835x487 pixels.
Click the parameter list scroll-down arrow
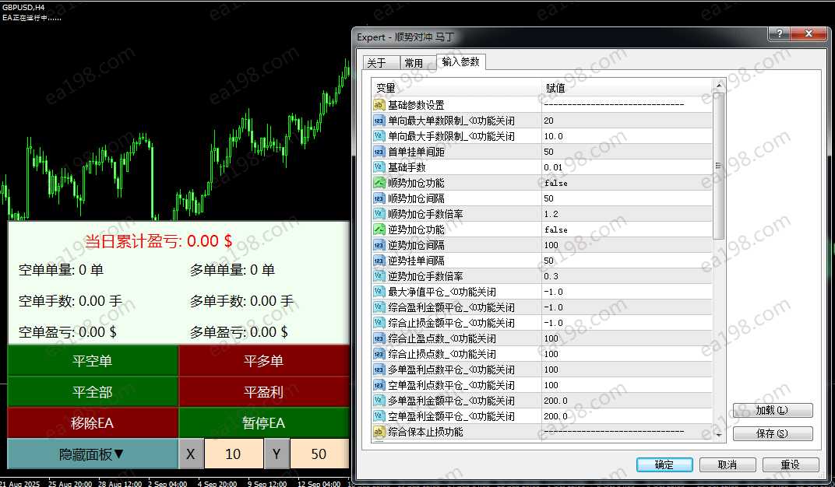tap(719, 435)
